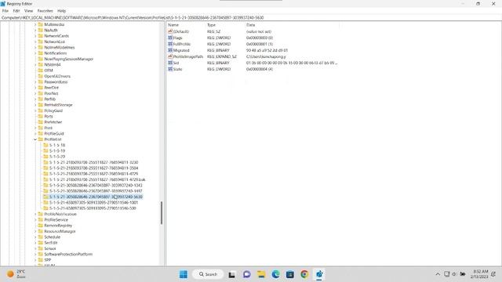The width and height of the screenshot is (502, 282).
Task: Open the taskbar Chat icon
Action: tap(246, 274)
